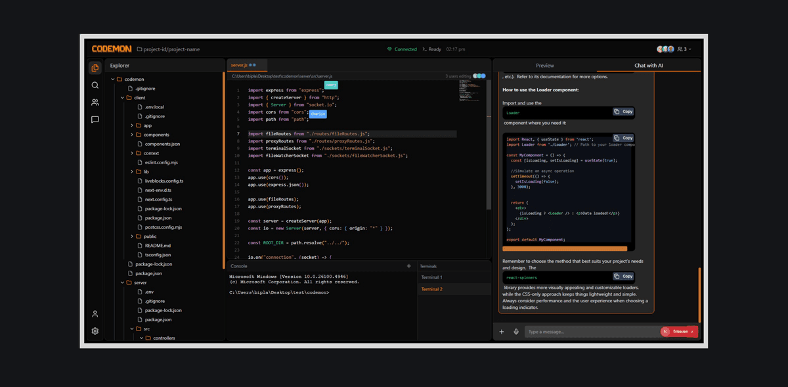Open the collaborators panel in sidebar
This screenshot has height=387, width=788.
[x=95, y=102]
